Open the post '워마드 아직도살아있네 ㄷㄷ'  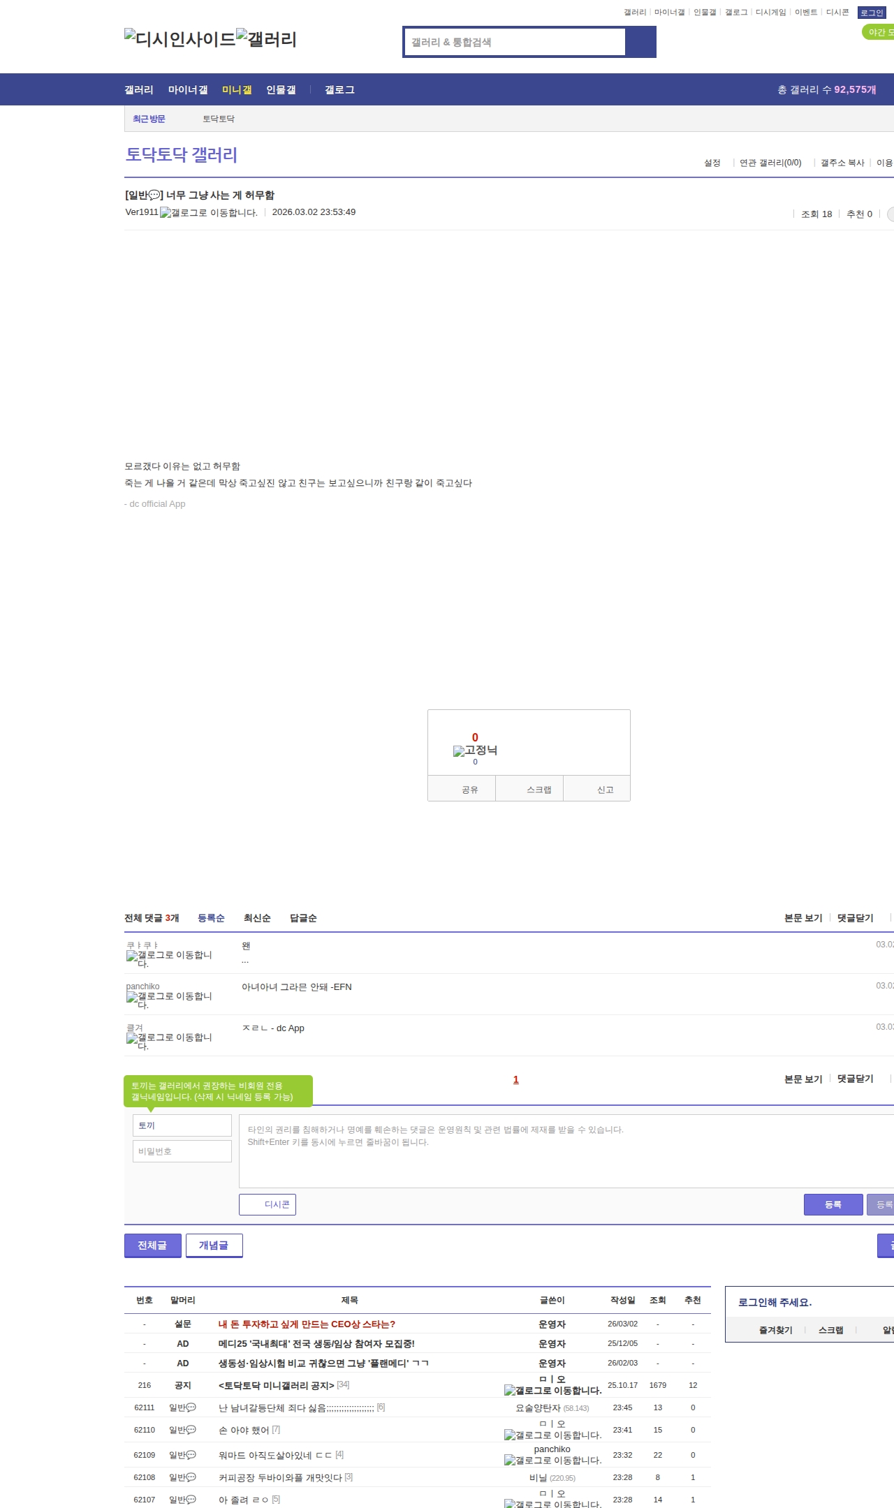276,1455
